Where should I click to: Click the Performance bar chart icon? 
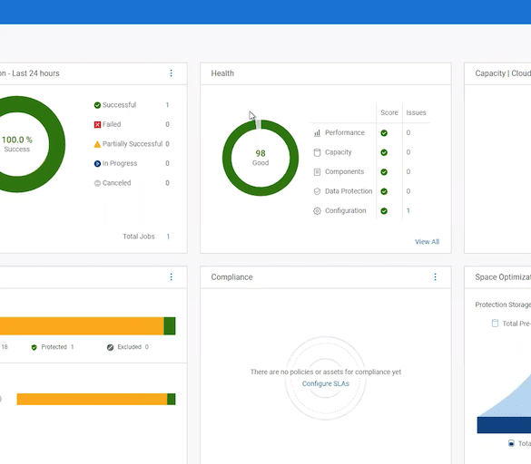[317, 133]
